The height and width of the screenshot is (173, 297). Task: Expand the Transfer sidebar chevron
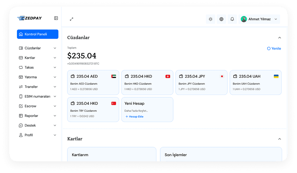click(x=55, y=87)
